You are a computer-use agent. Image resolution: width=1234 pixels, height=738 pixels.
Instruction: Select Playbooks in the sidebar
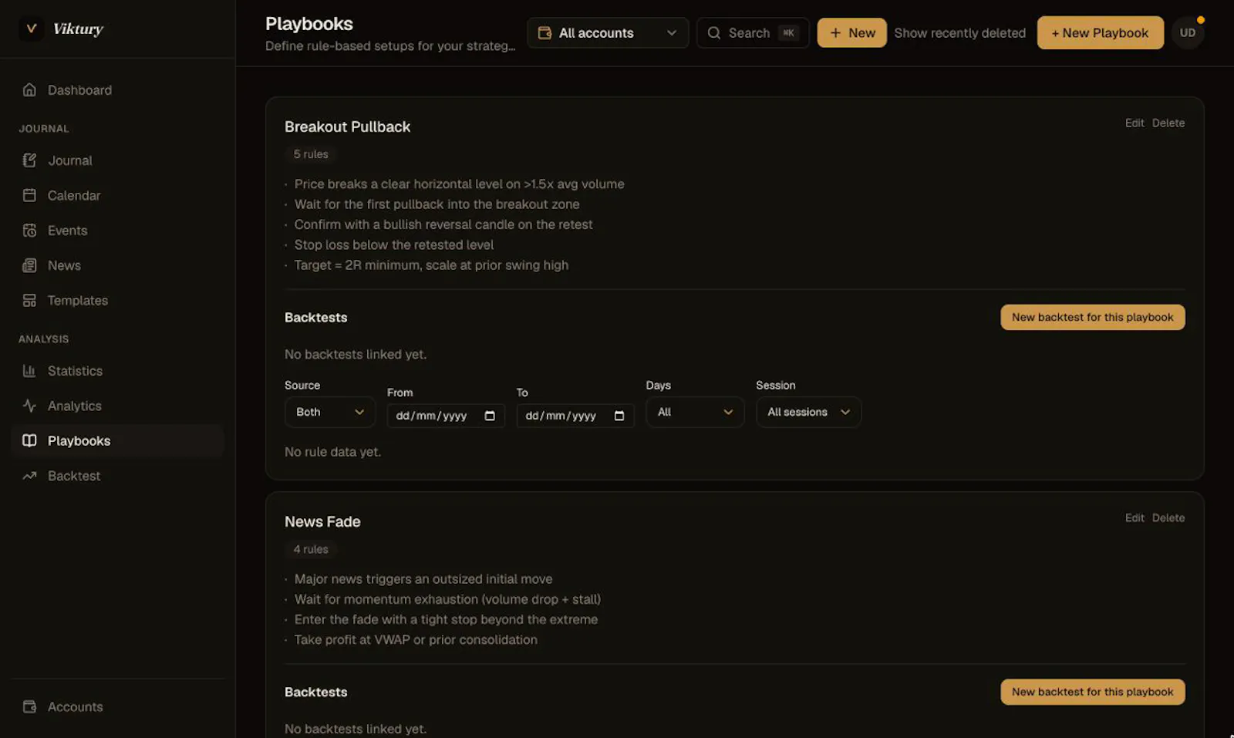coord(117,441)
